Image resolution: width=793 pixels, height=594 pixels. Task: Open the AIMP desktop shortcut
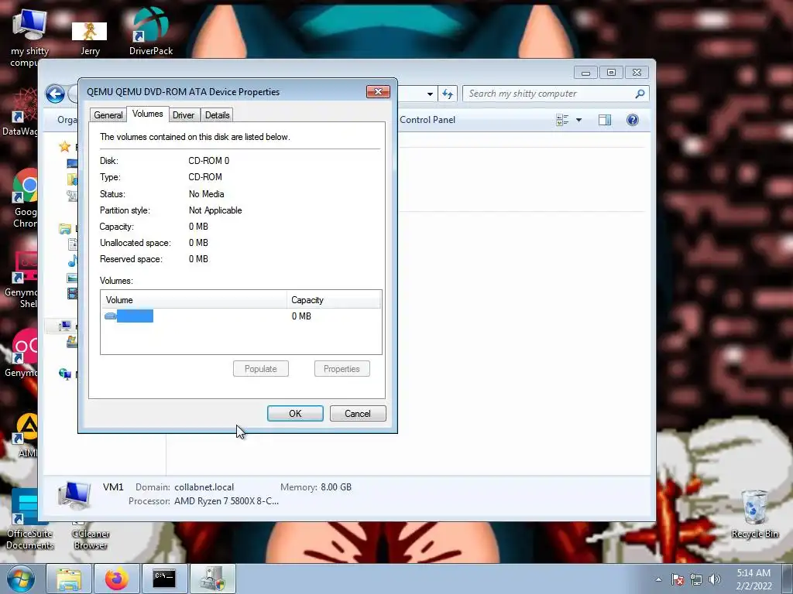pyautogui.click(x=26, y=435)
